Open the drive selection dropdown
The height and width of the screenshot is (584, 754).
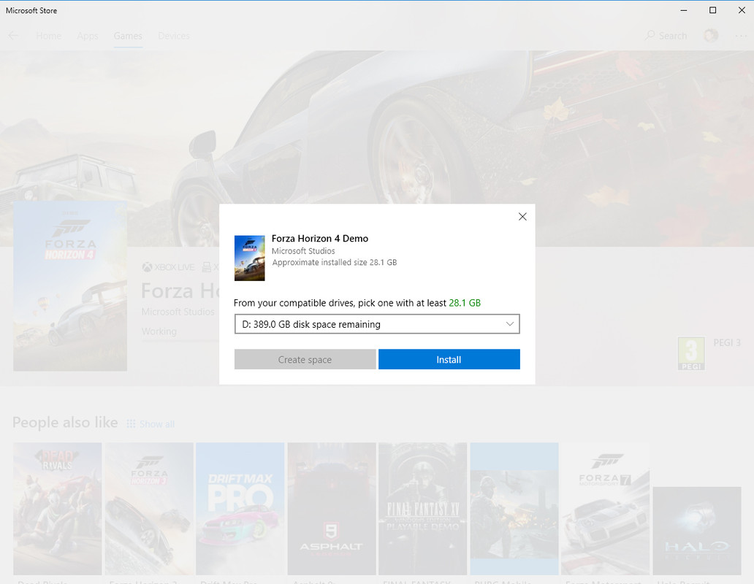click(377, 324)
